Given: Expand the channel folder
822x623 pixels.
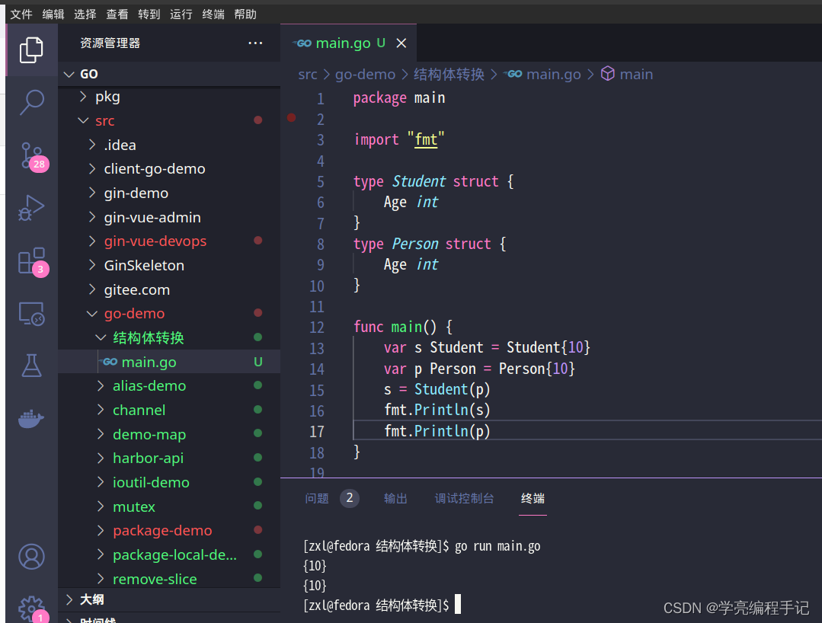Looking at the screenshot, I should pyautogui.click(x=101, y=410).
